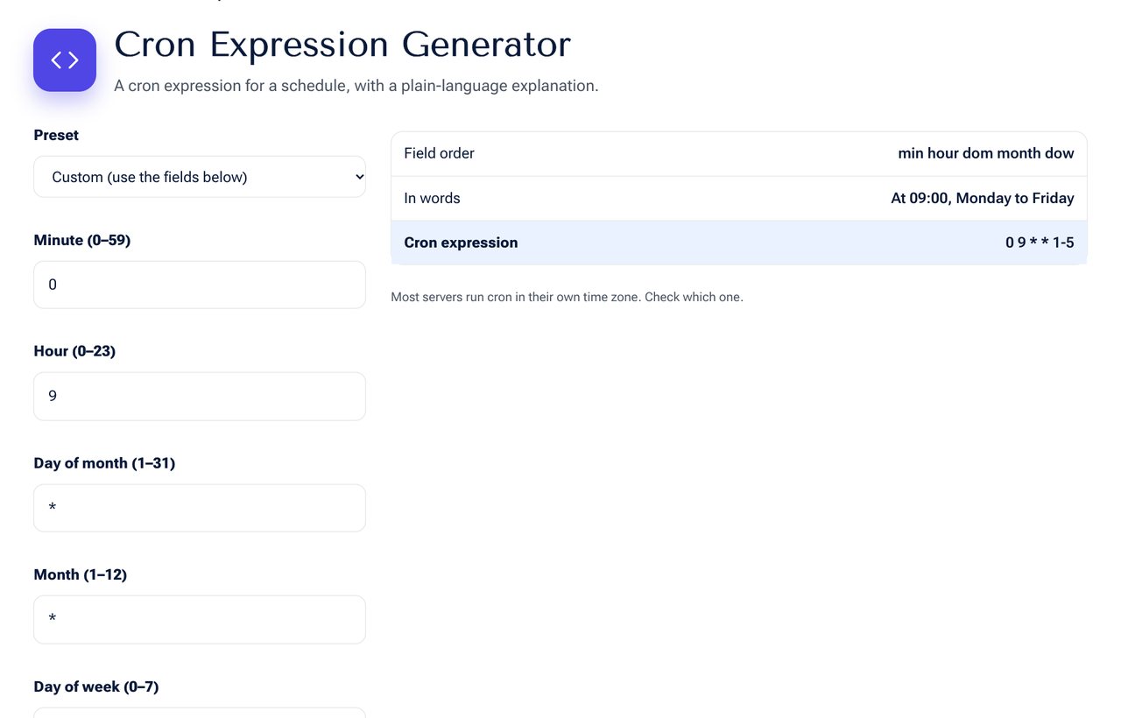Click the Cron Expression Generator heading
The width and height of the screenshot is (1121, 718).
[342, 45]
